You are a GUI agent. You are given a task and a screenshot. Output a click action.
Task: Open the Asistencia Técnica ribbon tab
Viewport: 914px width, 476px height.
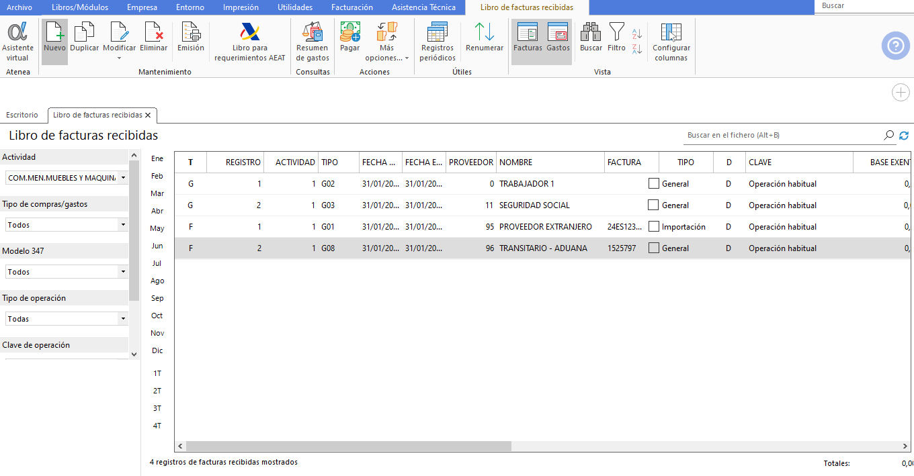(x=423, y=7)
